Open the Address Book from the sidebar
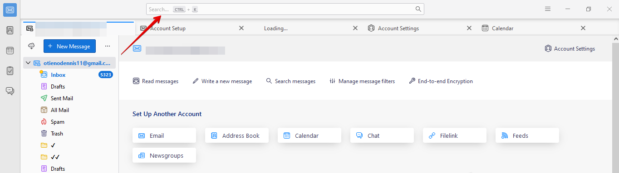 point(10,30)
